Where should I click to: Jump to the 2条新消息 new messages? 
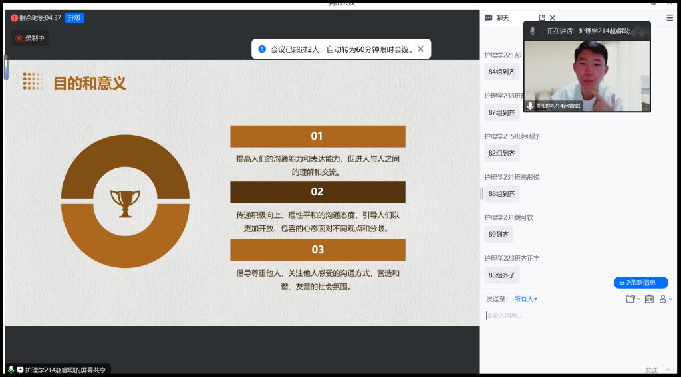[640, 283]
